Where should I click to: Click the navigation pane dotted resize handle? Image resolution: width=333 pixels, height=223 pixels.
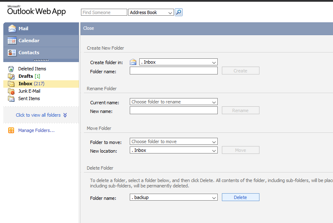click(x=41, y=60)
